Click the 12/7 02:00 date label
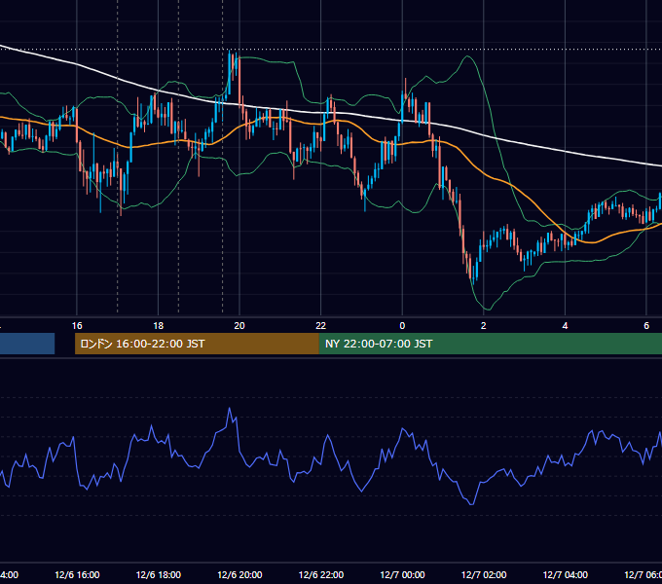Screen dimensions: 662x584 484,574
